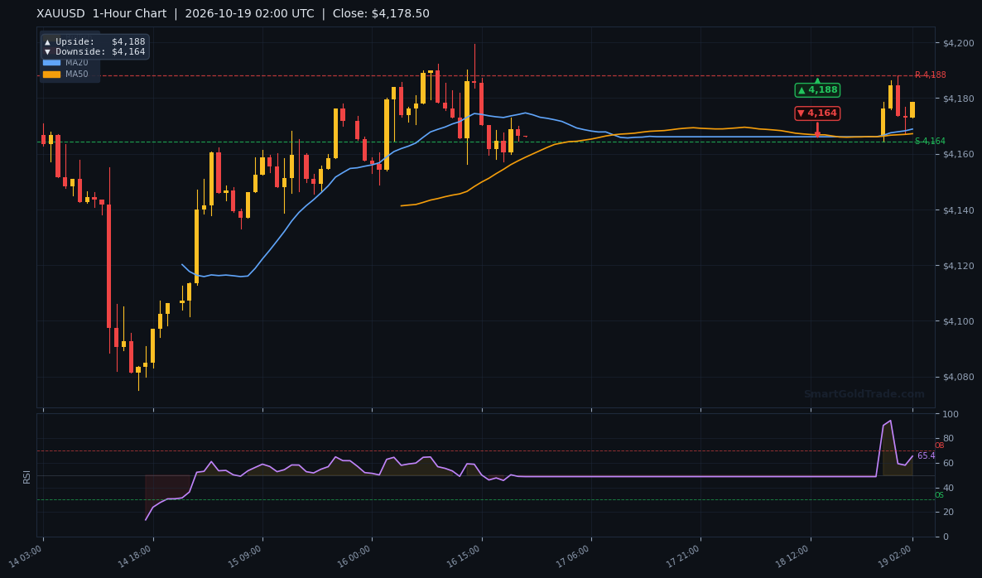The image size is (982, 578).
Task: Click the blue MA20 legend swatch
Action: point(51,63)
